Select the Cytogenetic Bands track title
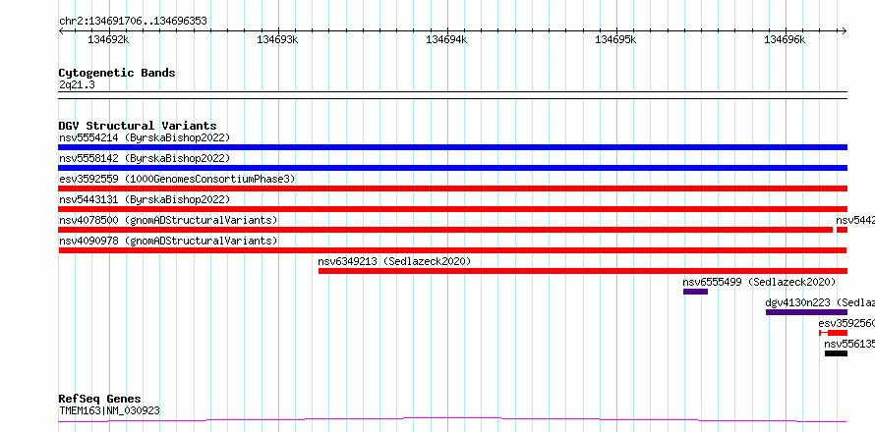 pos(117,73)
